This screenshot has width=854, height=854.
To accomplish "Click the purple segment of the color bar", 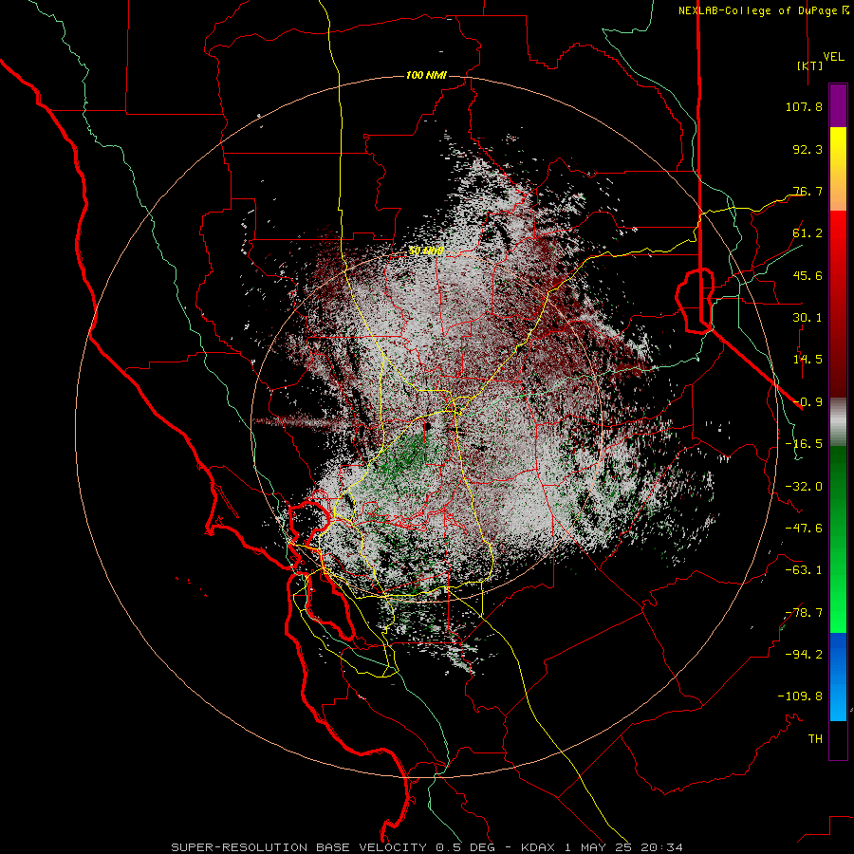I will (838, 106).
